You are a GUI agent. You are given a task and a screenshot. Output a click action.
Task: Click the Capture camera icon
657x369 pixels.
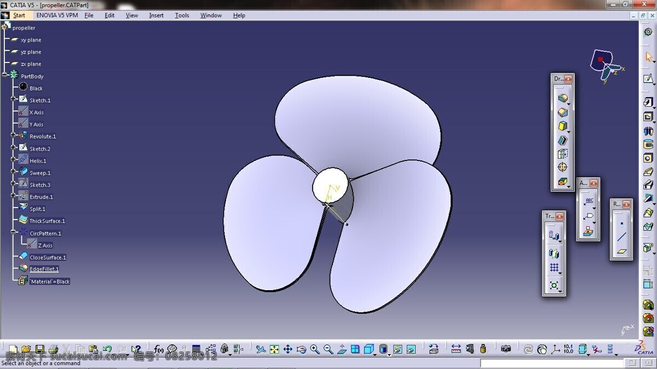(506, 349)
